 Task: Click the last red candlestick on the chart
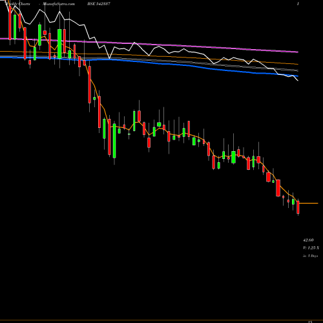pos(298,207)
